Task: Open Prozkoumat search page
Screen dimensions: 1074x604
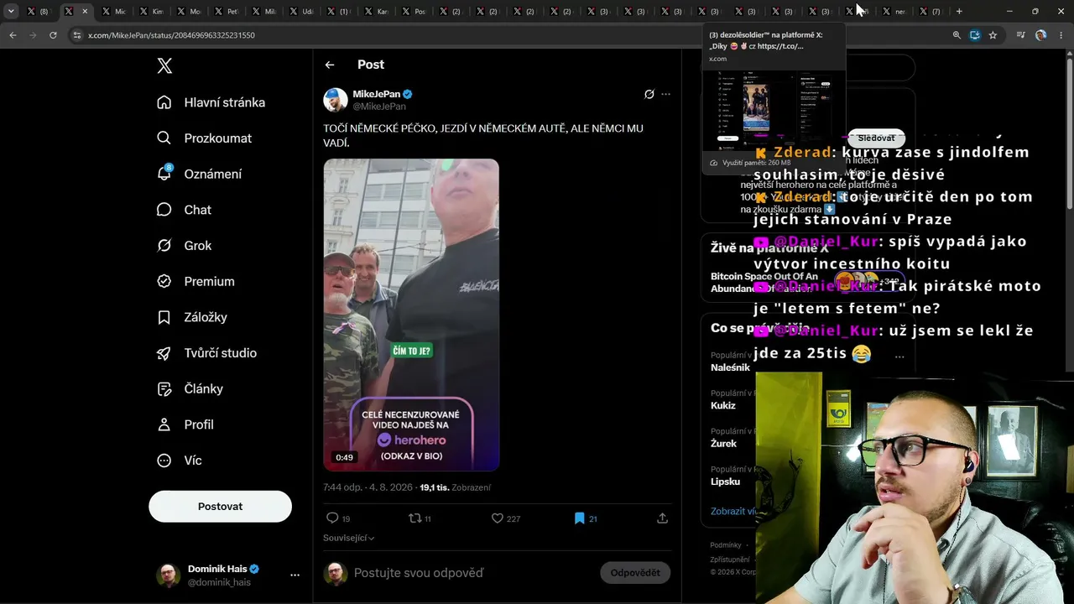Action: [x=205, y=138]
